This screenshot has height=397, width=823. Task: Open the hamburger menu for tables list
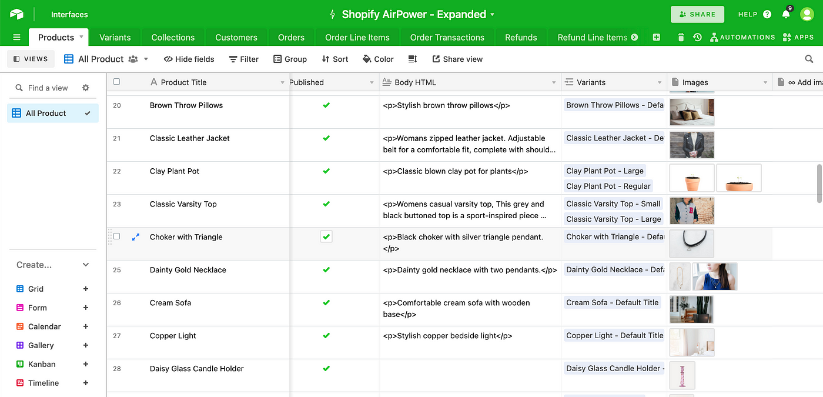[16, 37]
